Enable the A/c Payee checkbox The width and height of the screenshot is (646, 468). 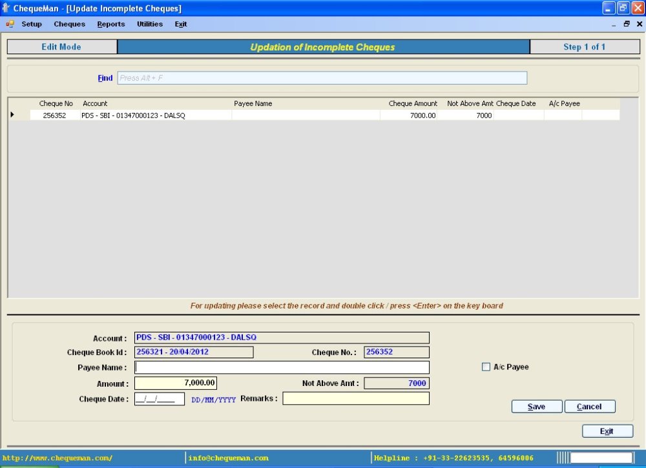(486, 367)
